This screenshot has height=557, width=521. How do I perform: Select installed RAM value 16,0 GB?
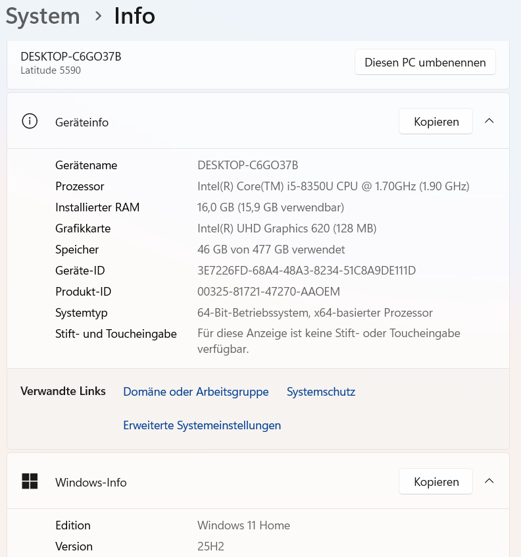(x=271, y=207)
